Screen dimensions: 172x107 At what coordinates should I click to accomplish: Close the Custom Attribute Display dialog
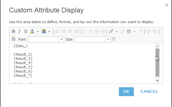point(167,5)
